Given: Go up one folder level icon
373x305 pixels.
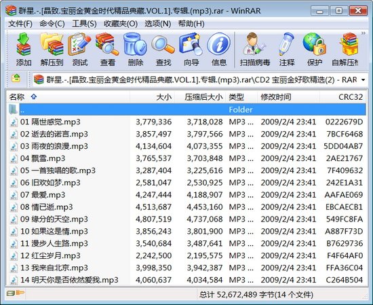Looking at the screenshot, I should click(16, 78).
